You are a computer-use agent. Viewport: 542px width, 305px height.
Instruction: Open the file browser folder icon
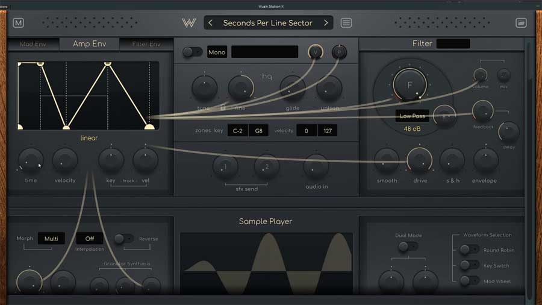point(521,23)
